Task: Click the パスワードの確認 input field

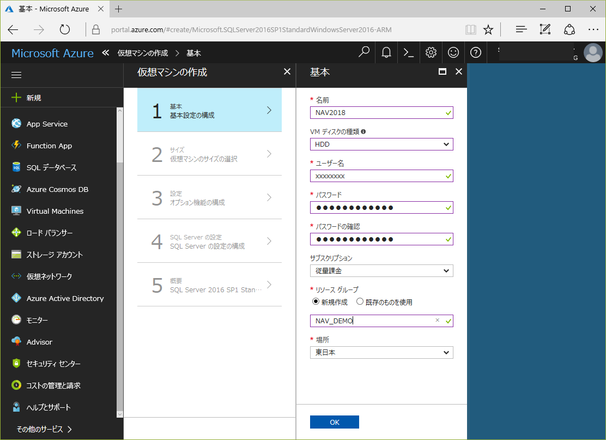Action: pos(381,239)
